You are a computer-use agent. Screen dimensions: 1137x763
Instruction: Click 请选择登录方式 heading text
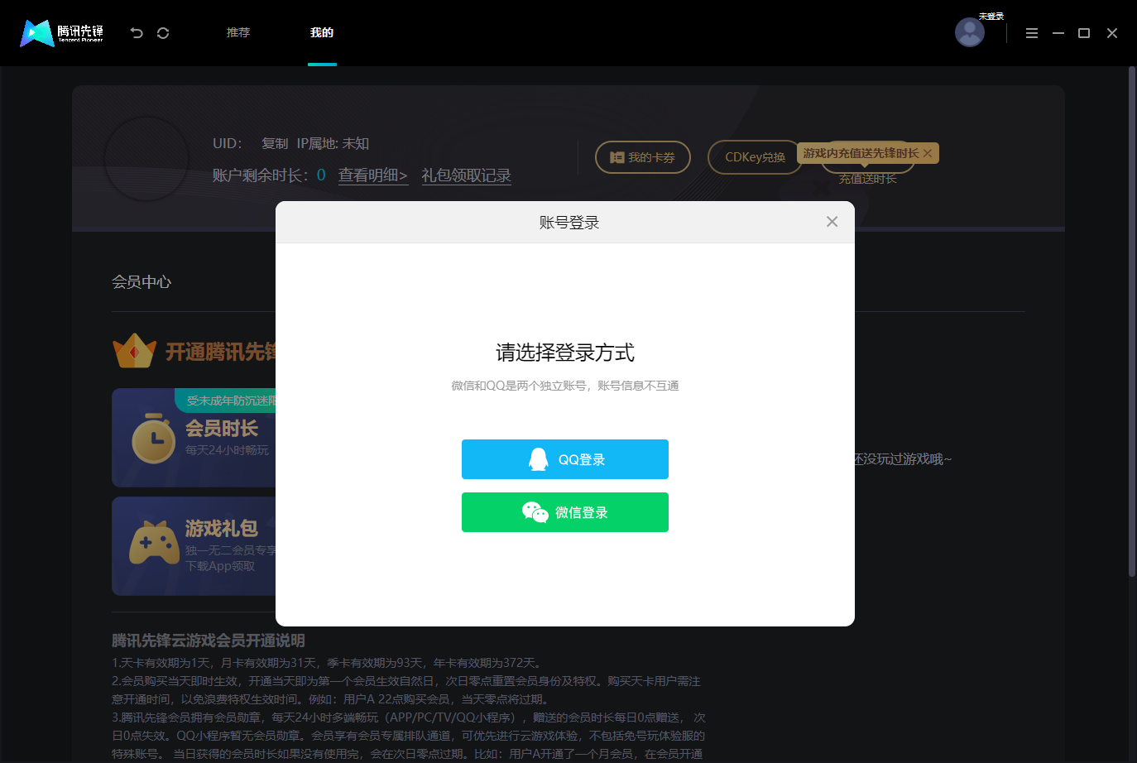pyautogui.click(x=565, y=353)
